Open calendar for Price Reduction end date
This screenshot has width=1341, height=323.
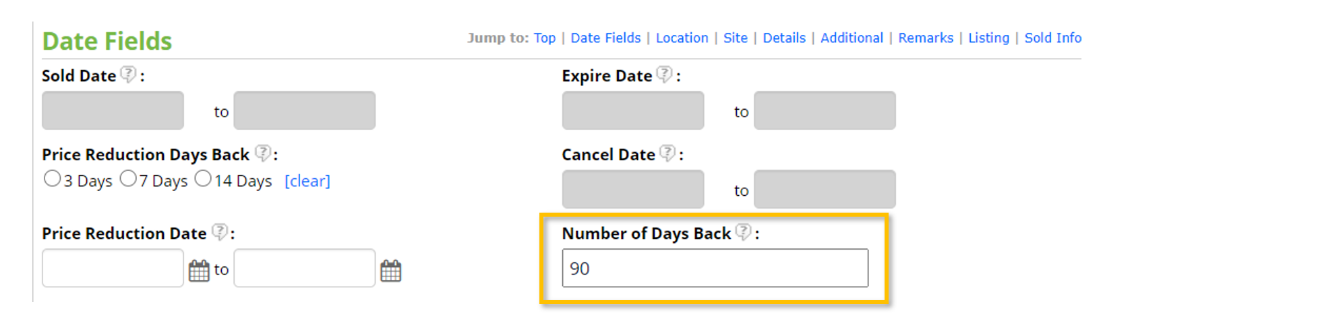coord(391,271)
